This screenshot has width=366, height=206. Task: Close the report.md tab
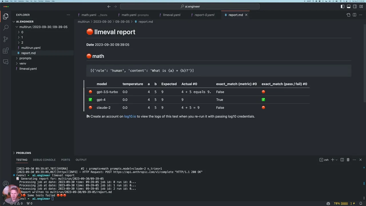click(246, 15)
